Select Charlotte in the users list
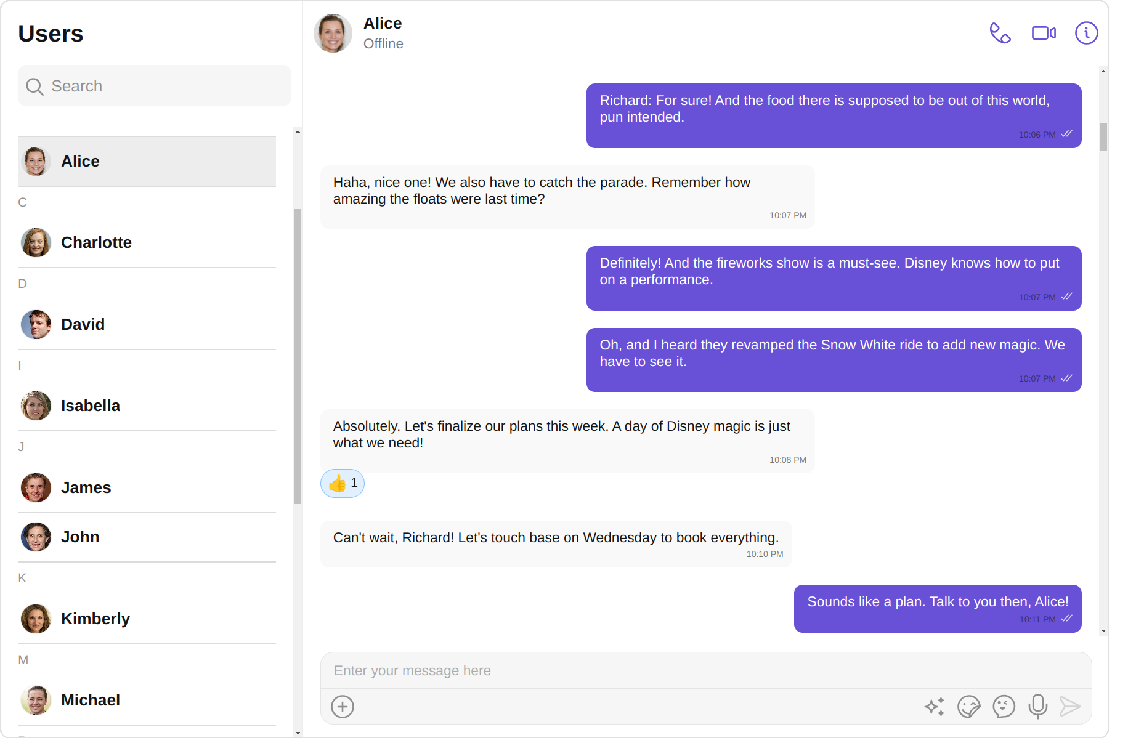 (147, 243)
